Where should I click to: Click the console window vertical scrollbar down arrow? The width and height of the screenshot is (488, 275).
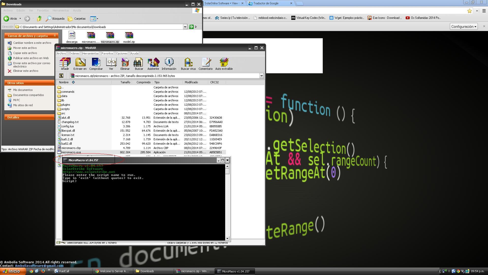tap(227, 239)
